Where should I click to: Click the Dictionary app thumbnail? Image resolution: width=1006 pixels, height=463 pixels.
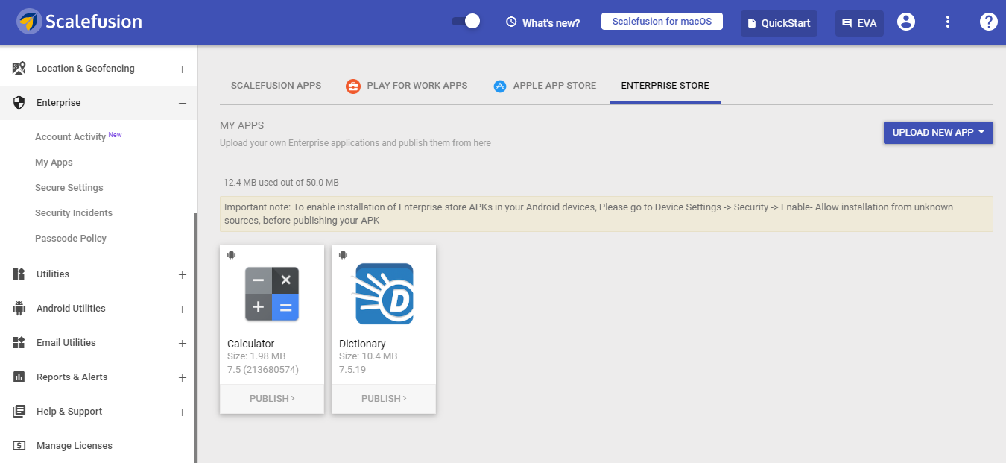(x=384, y=294)
